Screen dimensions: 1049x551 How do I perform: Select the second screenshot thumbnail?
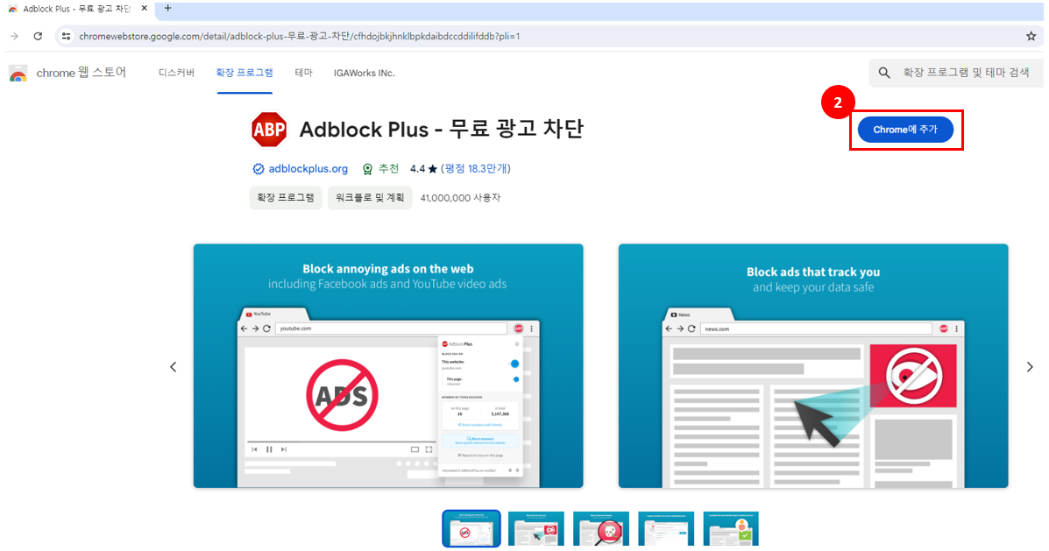click(535, 528)
